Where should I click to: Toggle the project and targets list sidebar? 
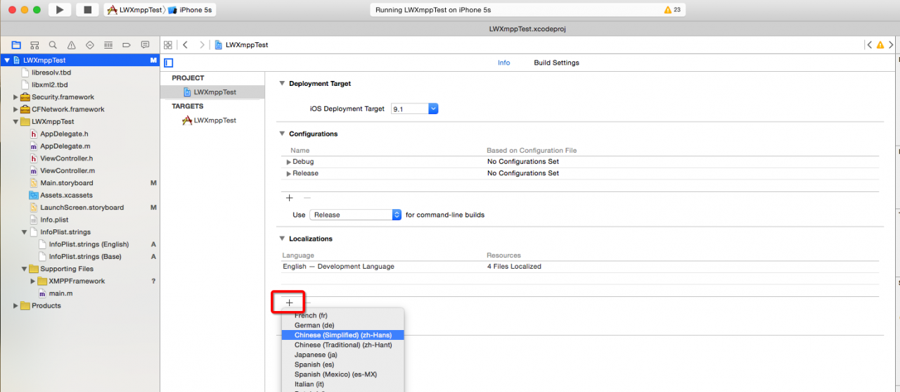pyautogui.click(x=169, y=63)
